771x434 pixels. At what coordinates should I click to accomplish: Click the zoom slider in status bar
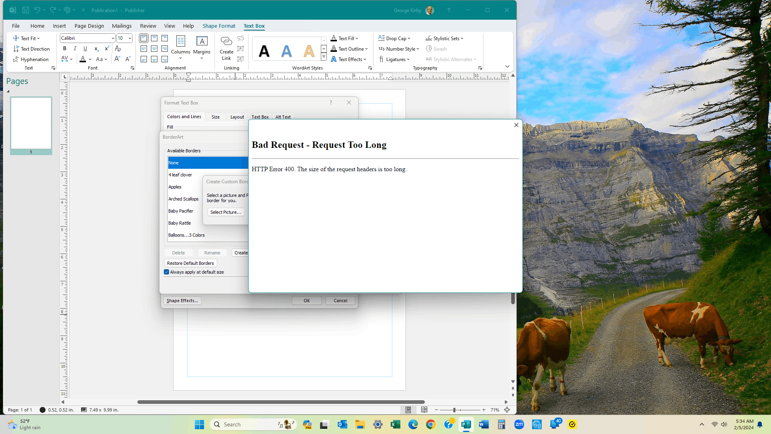tap(455, 410)
